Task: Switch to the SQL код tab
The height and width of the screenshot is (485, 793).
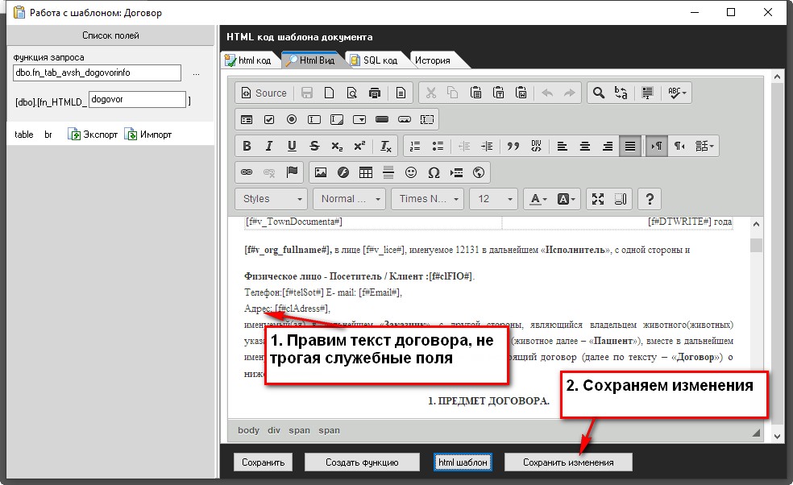Action: (374, 60)
